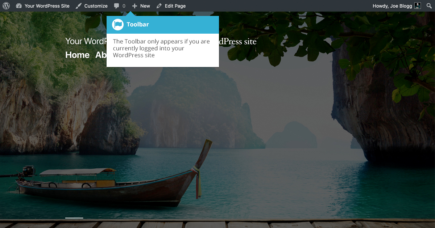Viewport: 435px width, 228px height.
Task: Click the Joe Blogg avatar image
Action: pos(417,6)
